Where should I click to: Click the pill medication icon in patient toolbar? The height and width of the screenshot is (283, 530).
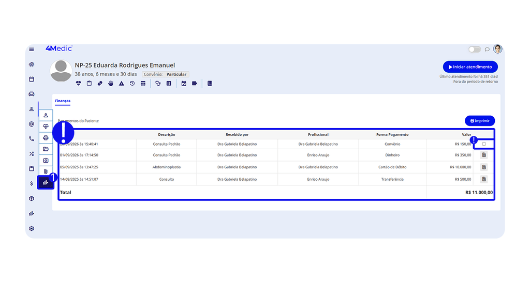tap(100, 83)
